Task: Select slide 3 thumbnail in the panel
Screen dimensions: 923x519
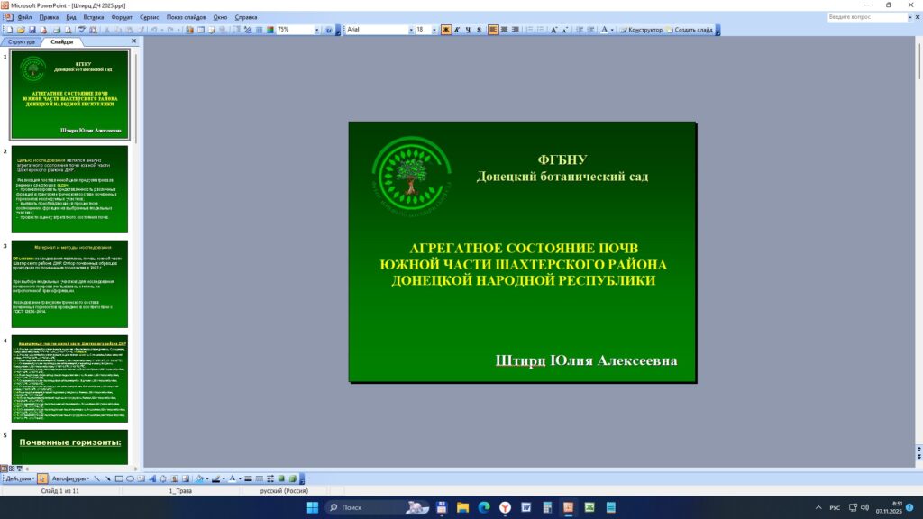Action: tap(69, 284)
